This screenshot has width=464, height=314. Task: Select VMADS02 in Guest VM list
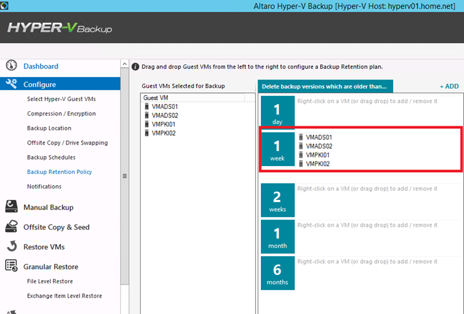click(x=165, y=115)
